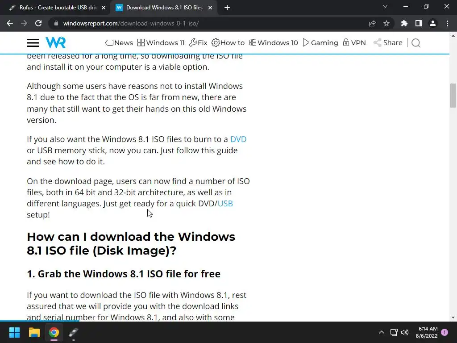Screen dimensions: 457x343
Task: Open the Windows 10 section
Action: 274,42
